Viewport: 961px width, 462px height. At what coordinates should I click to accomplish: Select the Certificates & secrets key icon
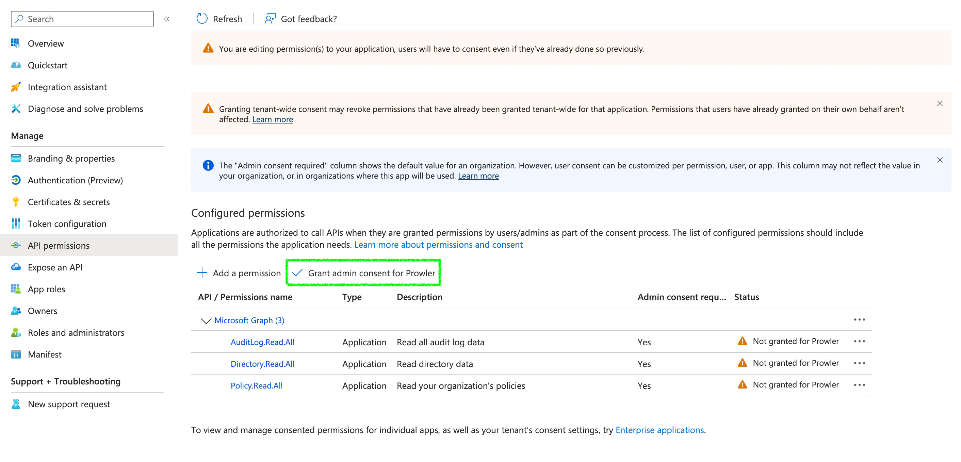[x=15, y=202]
